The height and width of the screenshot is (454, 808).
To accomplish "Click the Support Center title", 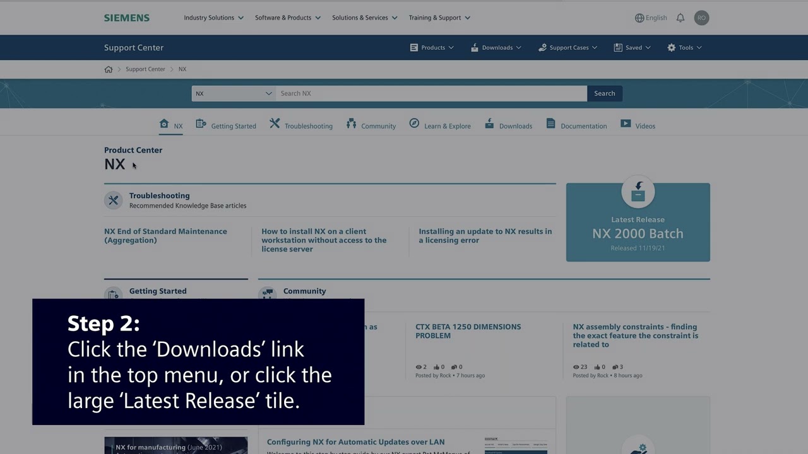I will [134, 47].
